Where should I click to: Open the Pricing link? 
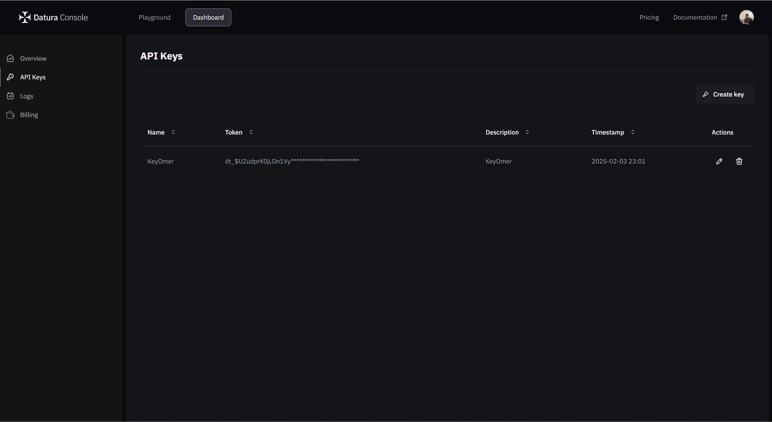coord(649,17)
